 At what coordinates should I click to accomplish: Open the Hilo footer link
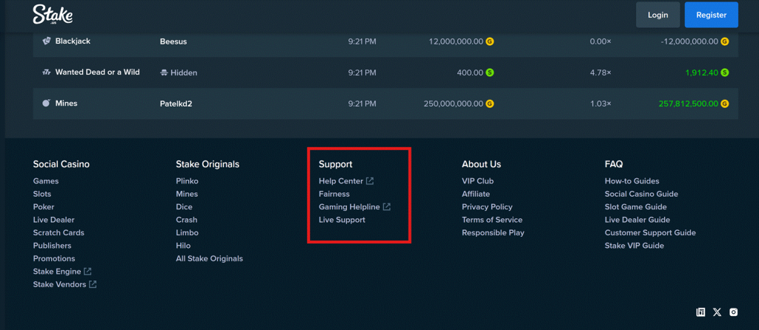click(184, 246)
